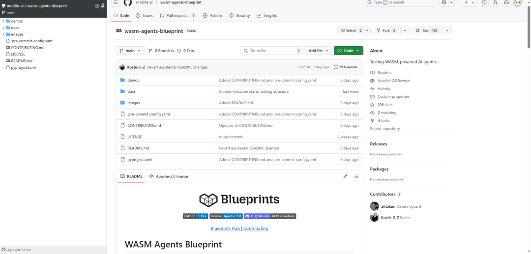Open CONTRIBUTING.md in Octotree sidebar
Viewport: 531px width, 254px height.
pos(28,48)
